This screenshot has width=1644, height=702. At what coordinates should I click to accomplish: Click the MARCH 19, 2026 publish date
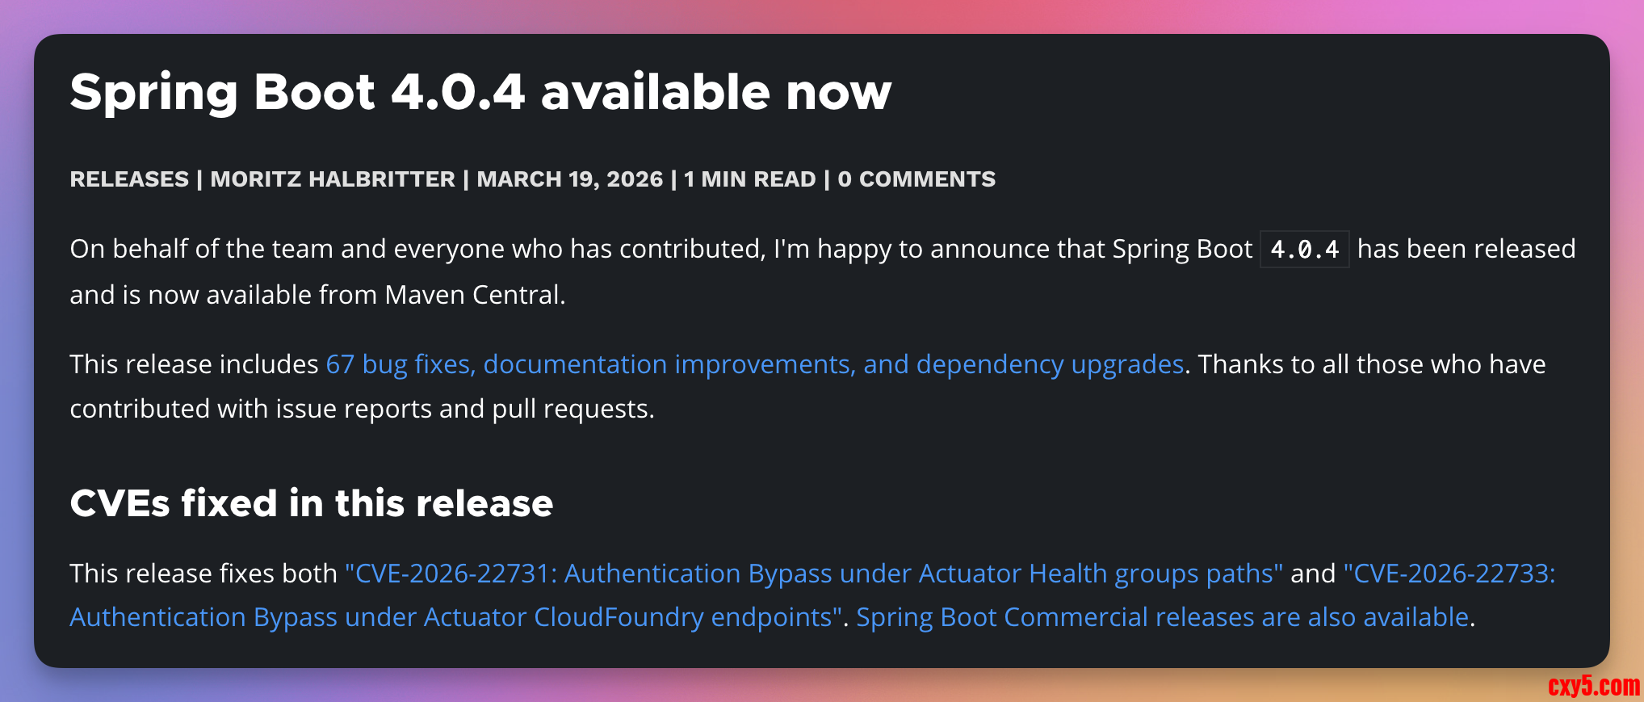coord(569,179)
